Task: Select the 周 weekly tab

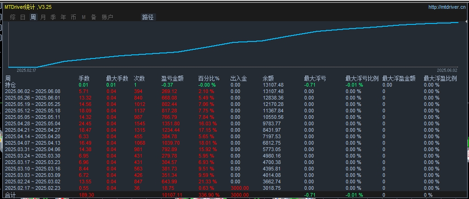Action: pyautogui.click(x=33, y=17)
